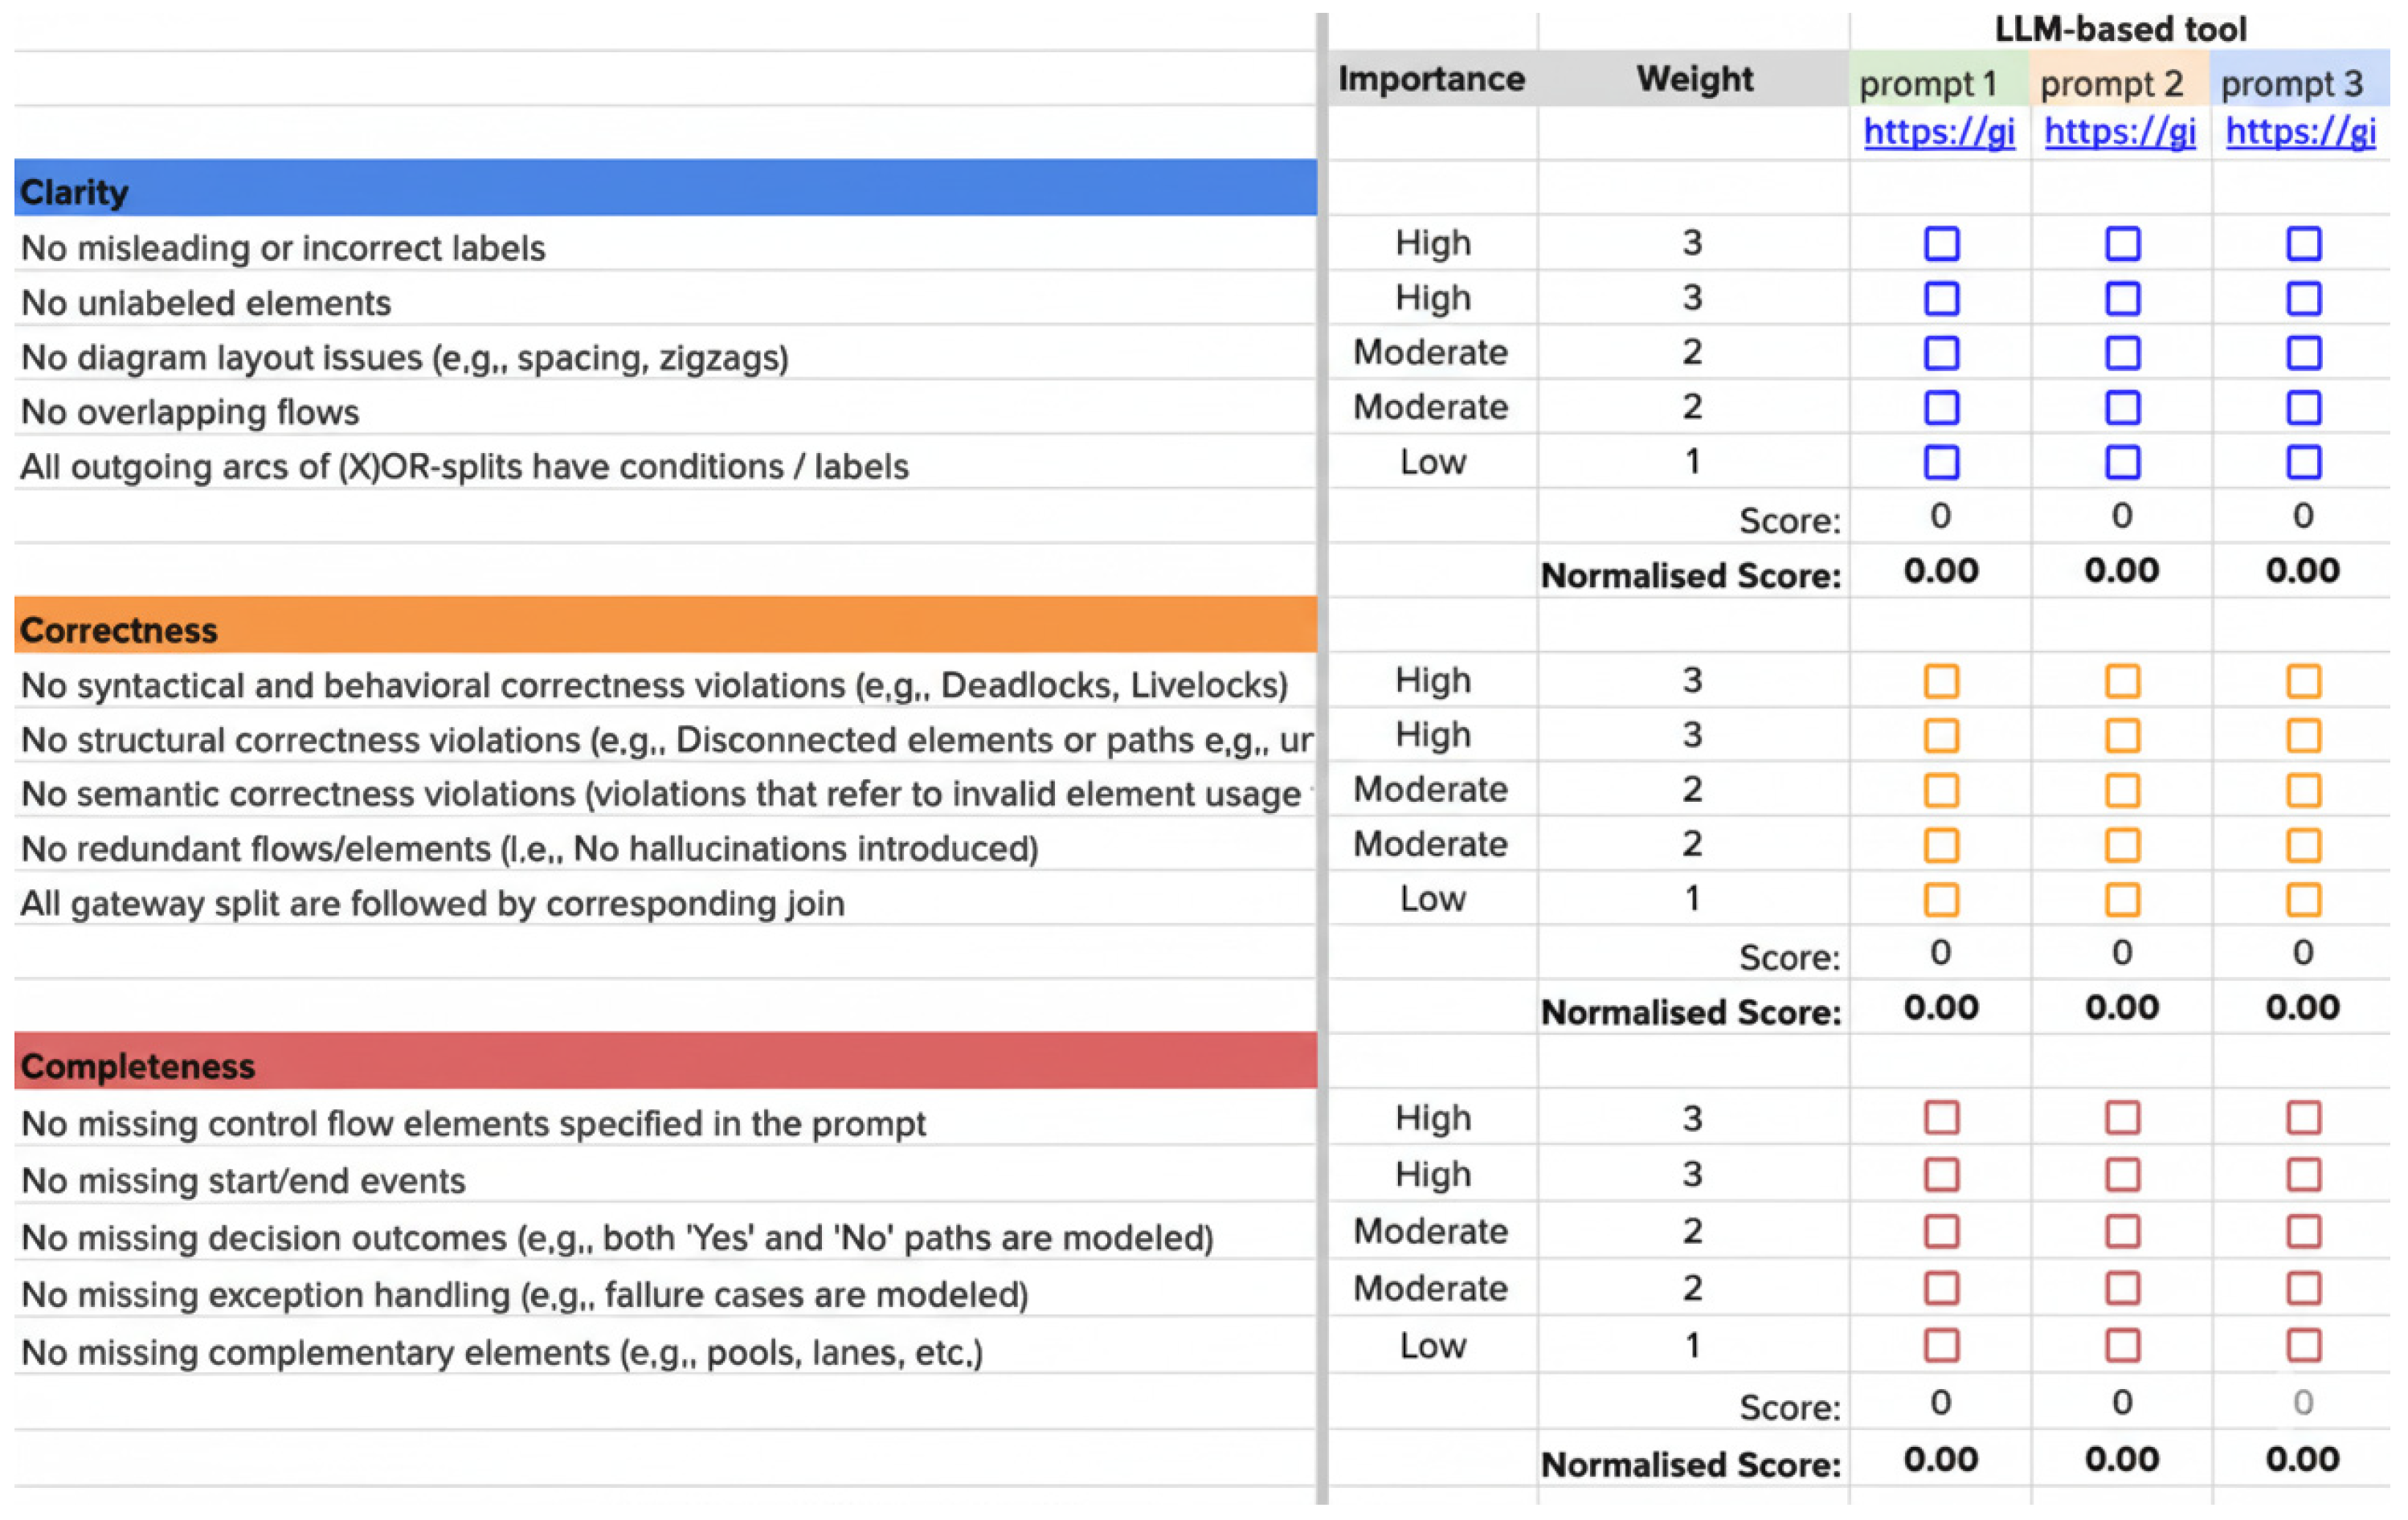Screen dimensions: 2408x1520
Task: Tick 'No redundant flows/elements' checkbox for prompt 2
Action: point(2122,845)
